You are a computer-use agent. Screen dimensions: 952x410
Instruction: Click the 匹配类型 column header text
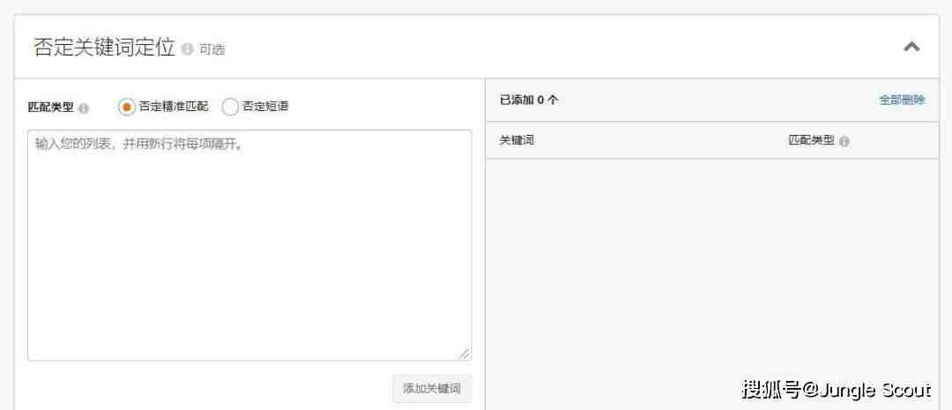[x=811, y=140]
